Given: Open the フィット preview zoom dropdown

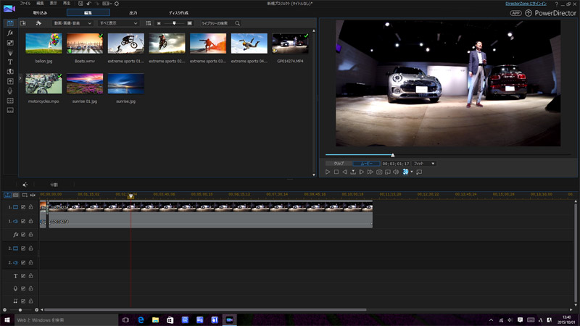Looking at the screenshot, I should tap(424, 164).
